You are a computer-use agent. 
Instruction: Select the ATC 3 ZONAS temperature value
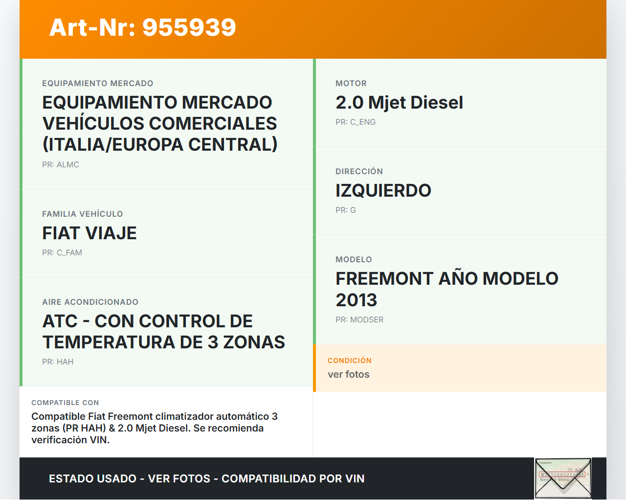(164, 332)
